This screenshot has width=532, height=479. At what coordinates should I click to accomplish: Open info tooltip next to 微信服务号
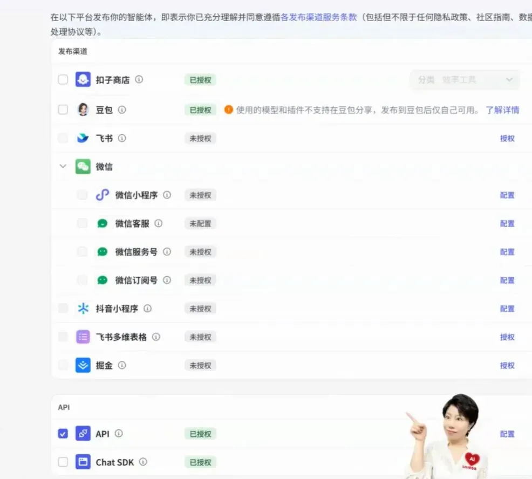click(167, 252)
